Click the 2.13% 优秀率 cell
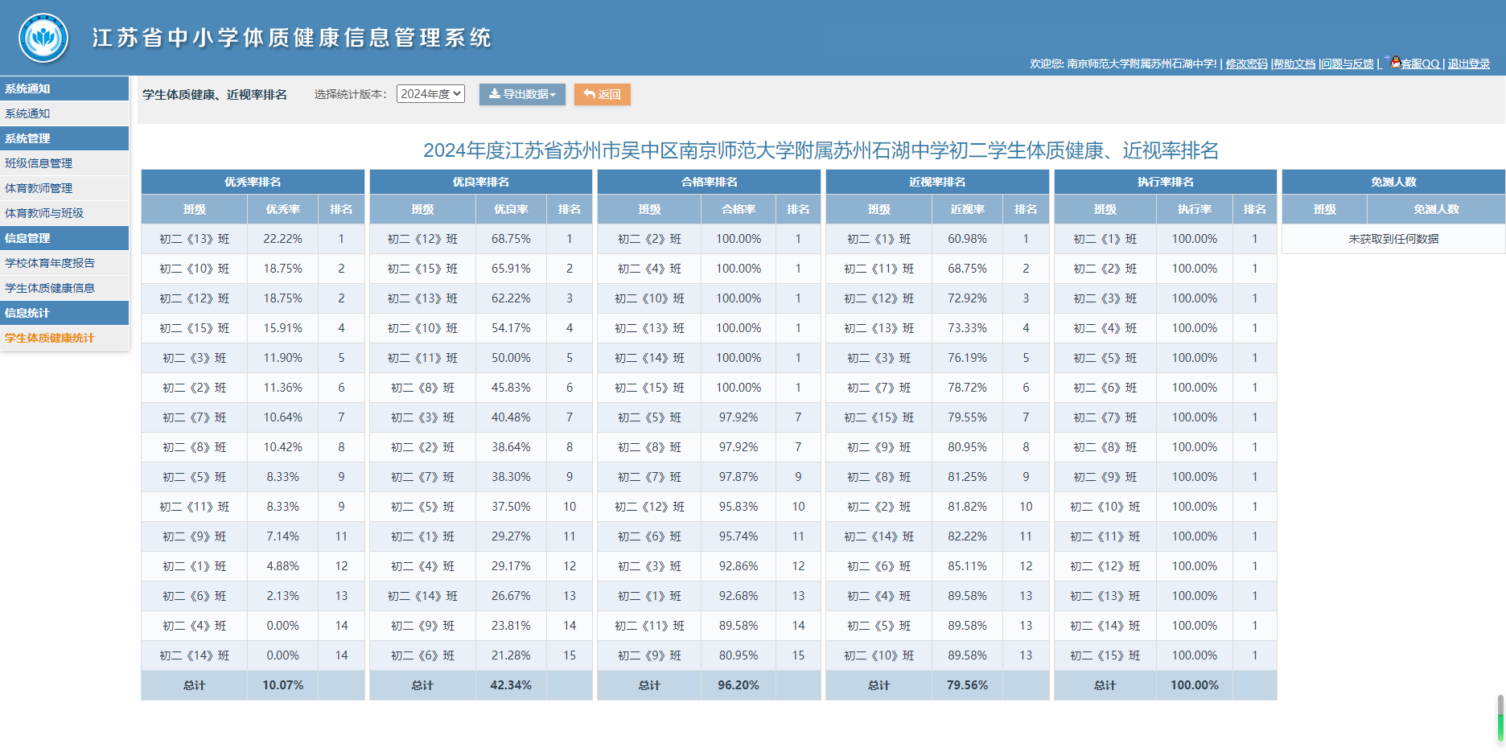 click(283, 596)
